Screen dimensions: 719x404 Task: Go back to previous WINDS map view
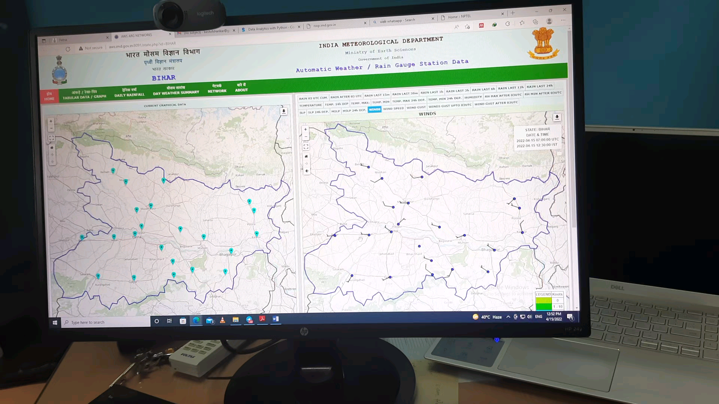[307, 171]
